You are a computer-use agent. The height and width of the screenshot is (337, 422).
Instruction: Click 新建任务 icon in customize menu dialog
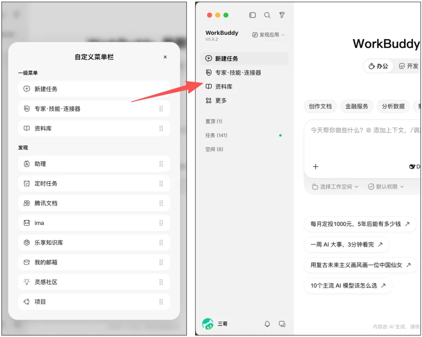click(27, 89)
